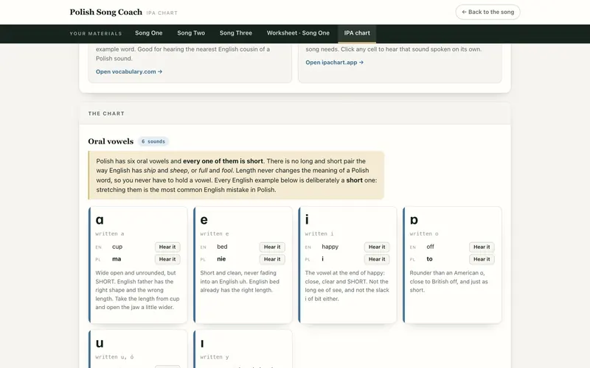This screenshot has width=590, height=368.
Task: Hear the Polish word nie
Action: [x=272, y=259]
